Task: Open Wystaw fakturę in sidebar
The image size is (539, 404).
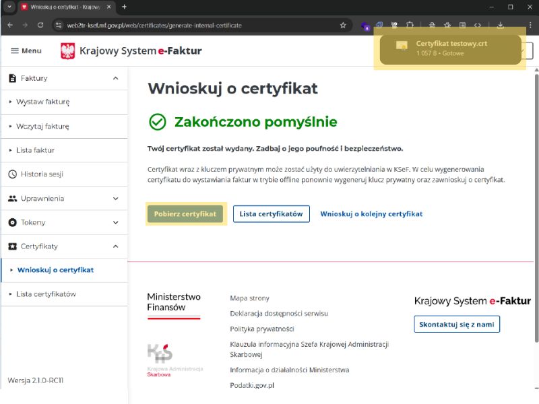Action: [x=42, y=102]
